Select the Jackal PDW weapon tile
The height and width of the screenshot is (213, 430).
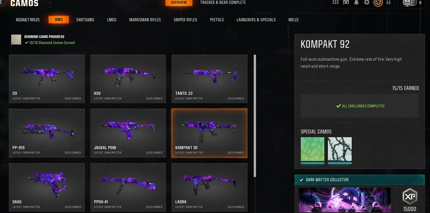pos(128,133)
